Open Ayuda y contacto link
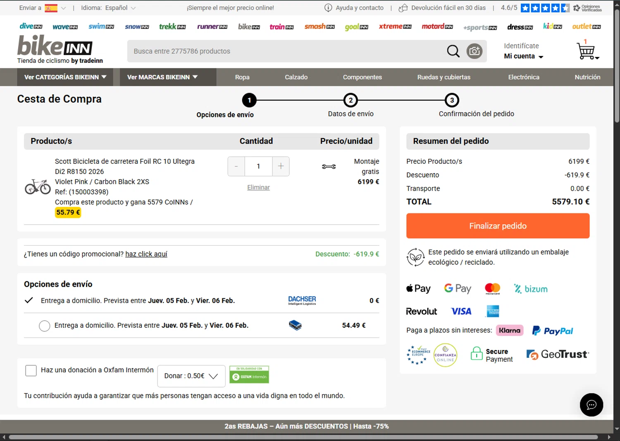 click(354, 8)
